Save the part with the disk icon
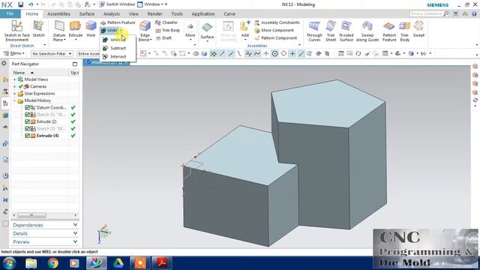This screenshot has height=270, width=480. (x=20, y=4)
